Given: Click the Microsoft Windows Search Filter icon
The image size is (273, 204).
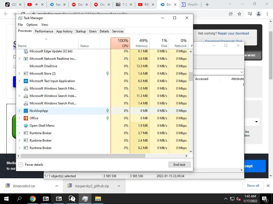Looking at the screenshot, I should pyautogui.click(x=26, y=88).
